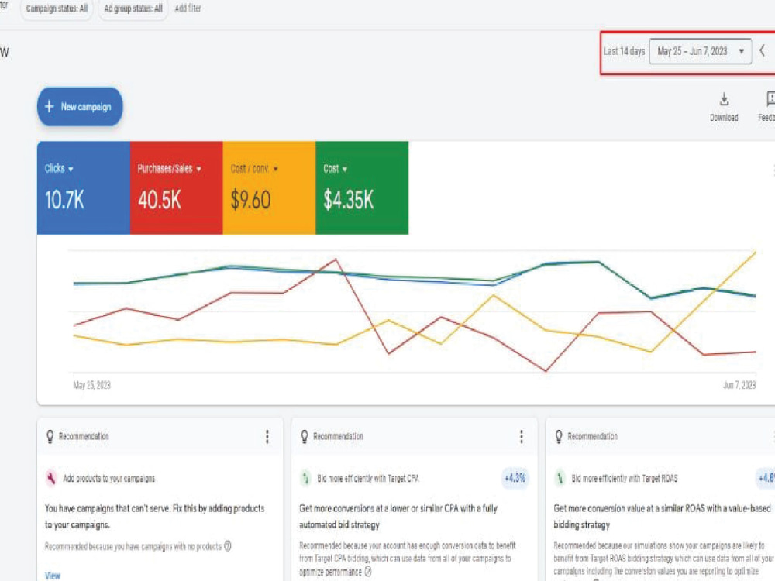
Task: Click the lightbulb icon on Target ROAS Recommendation card
Action: pyautogui.click(x=559, y=436)
